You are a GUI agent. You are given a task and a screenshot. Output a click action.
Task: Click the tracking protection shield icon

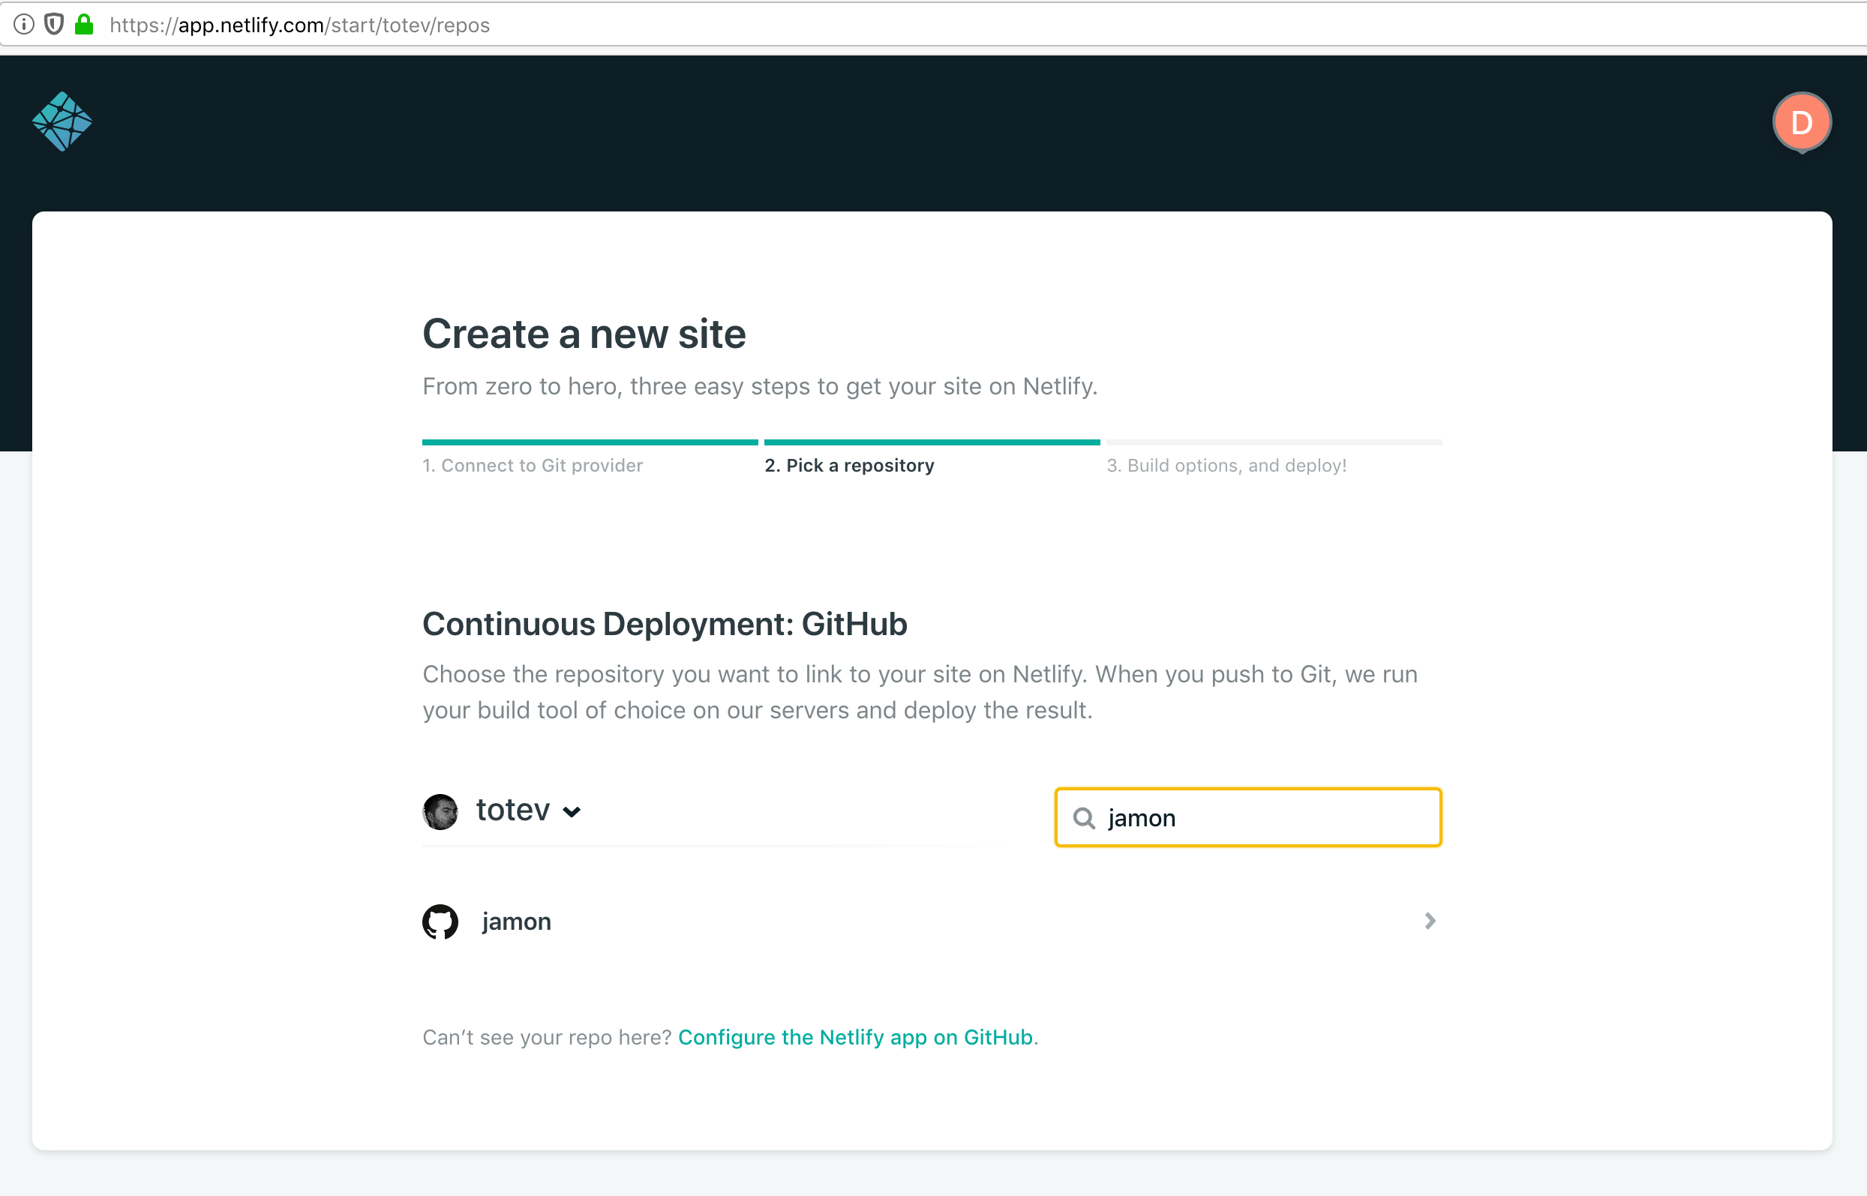(x=53, y=25)
